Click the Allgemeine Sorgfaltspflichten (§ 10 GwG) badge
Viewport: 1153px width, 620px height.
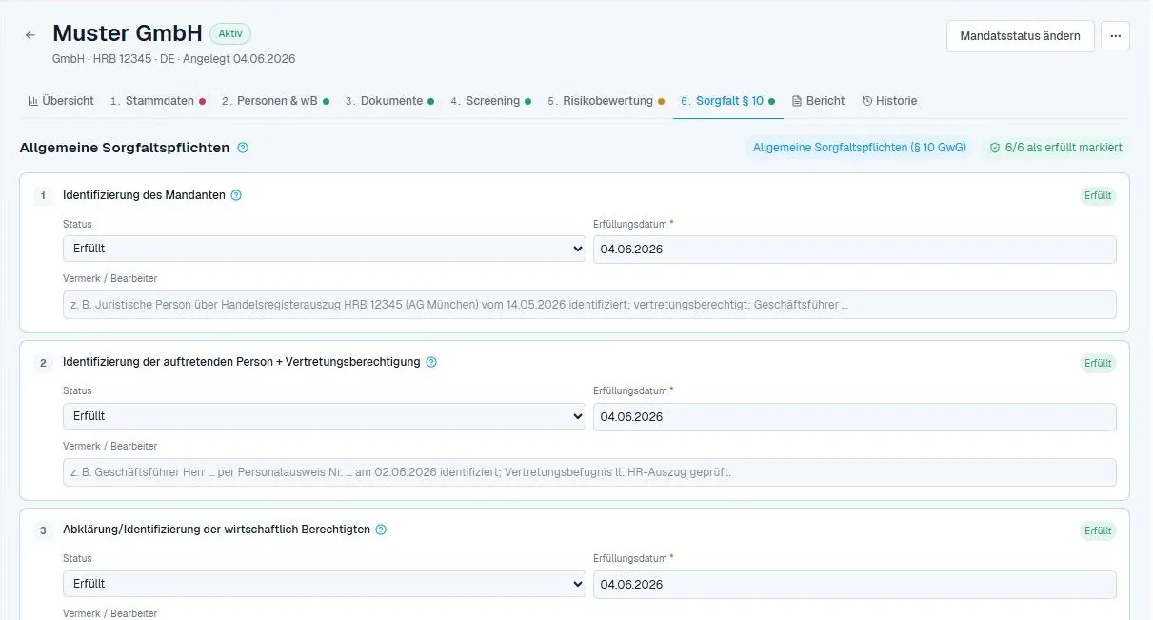[x=859, y=148]
